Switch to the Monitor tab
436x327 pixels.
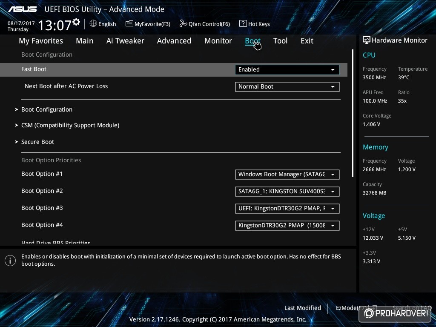[218, 41]
